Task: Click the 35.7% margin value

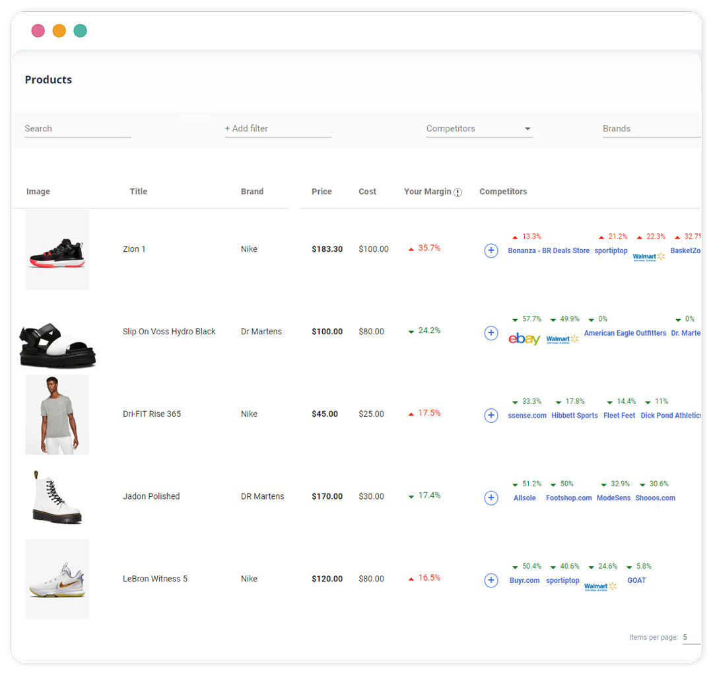Action: point(429,248)
